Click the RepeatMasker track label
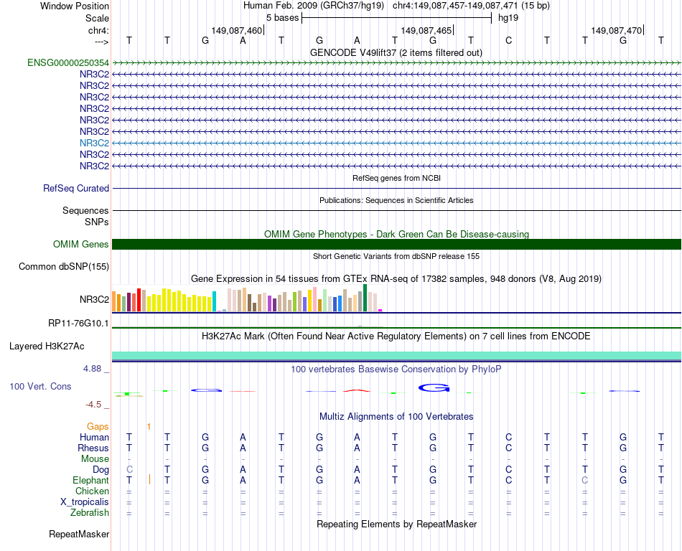This screenshot has width=682, height=551. [79, 534]
